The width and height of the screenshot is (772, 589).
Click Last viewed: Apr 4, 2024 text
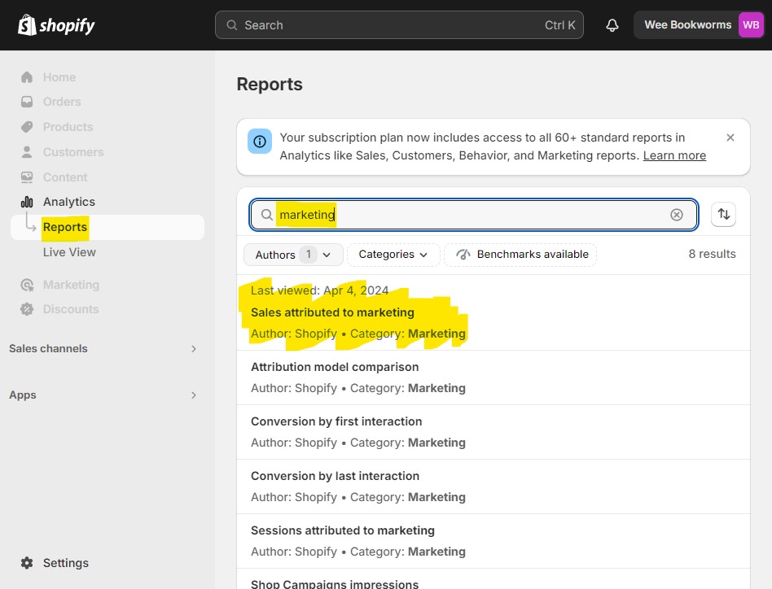pyautogui.click(x=319, y=290)
